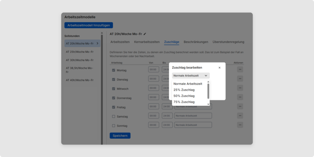Click the Samstag Bis time field

click(167, 116)
